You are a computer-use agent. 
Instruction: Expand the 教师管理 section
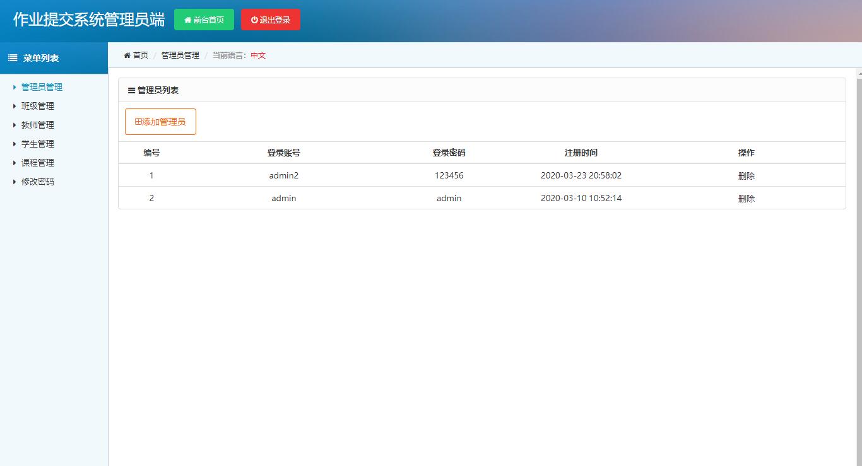tap(36, 124)
